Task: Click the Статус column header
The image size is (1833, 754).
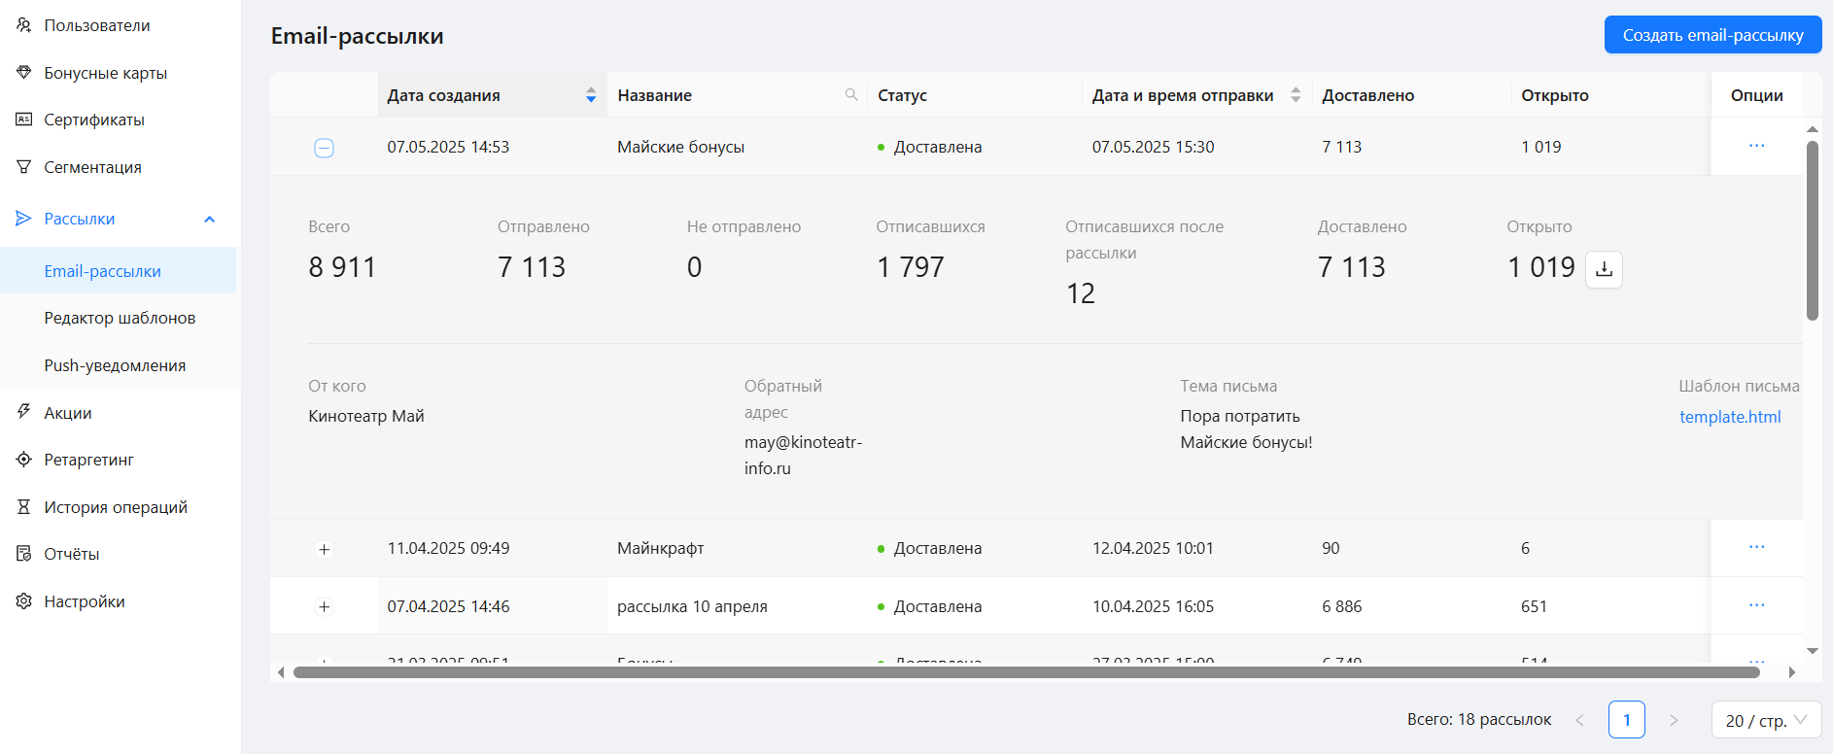Action: pyautogui.click(x=903, y=95)
